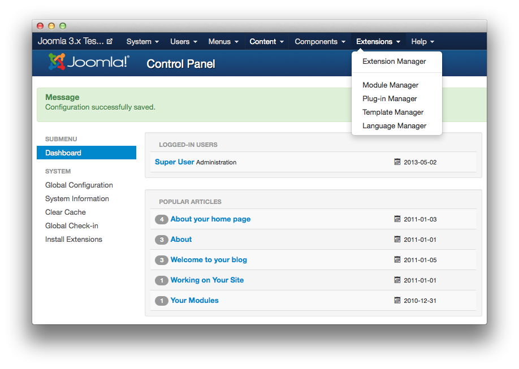
Task: Open Language Manager from dropdown
Action: (x=394, y=126)
